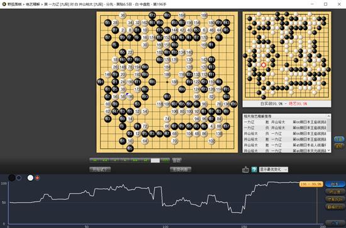Toggle the small dark circle beside black legend

click(x=19, y=178)
